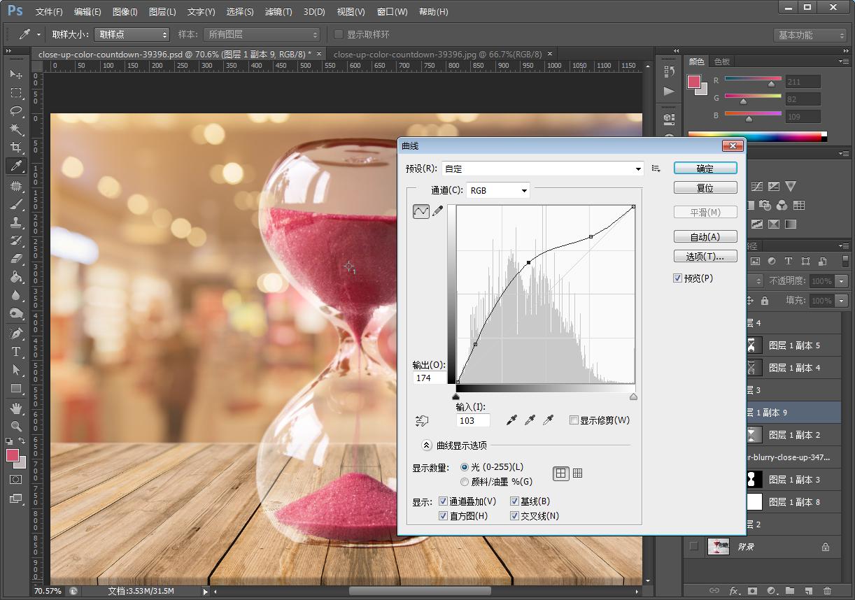Open the 预设 preset dropdown
Screen dimensions: 855x600
tap(543, 169)
